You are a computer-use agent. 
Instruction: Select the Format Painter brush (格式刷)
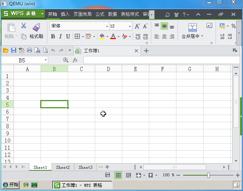36,27
